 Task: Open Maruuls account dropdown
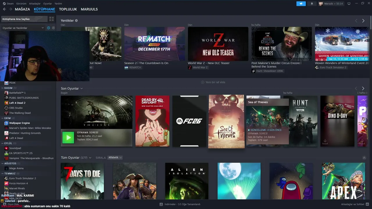pyautogui.click(x=331, y=3)
